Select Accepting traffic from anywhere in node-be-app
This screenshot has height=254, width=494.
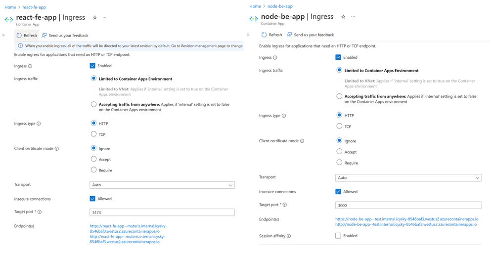point(339,96)
